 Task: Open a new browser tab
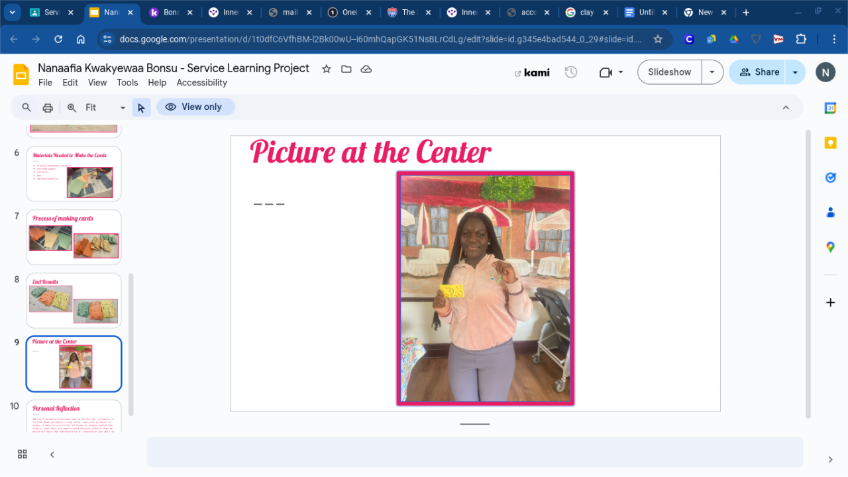coord(746,13)
